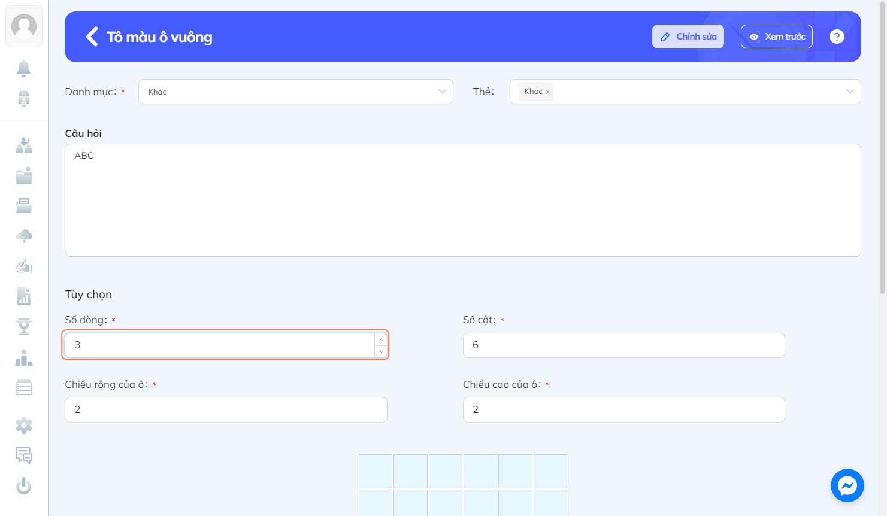The height and width of the screenshot is (516, 887).
Task: Open the help question mark icon
Action: click(837, 37)
